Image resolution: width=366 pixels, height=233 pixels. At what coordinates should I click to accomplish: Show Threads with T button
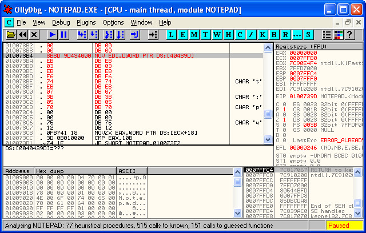point(205,35)
